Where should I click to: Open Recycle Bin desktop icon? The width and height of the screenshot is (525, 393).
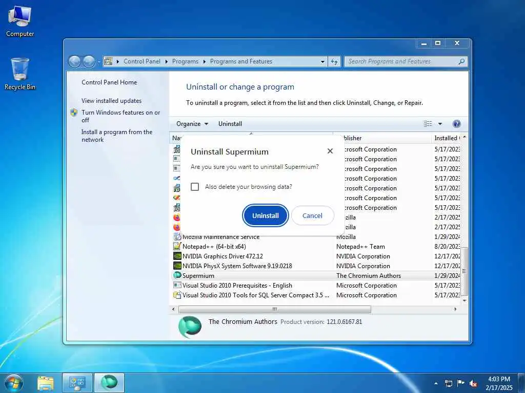click(20, 74)
